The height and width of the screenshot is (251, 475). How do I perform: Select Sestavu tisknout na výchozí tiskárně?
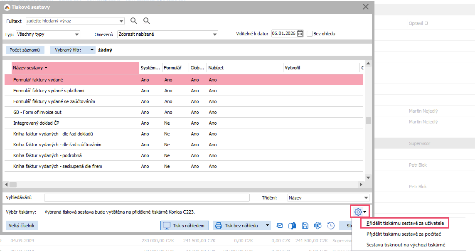(x=406, y=245)
